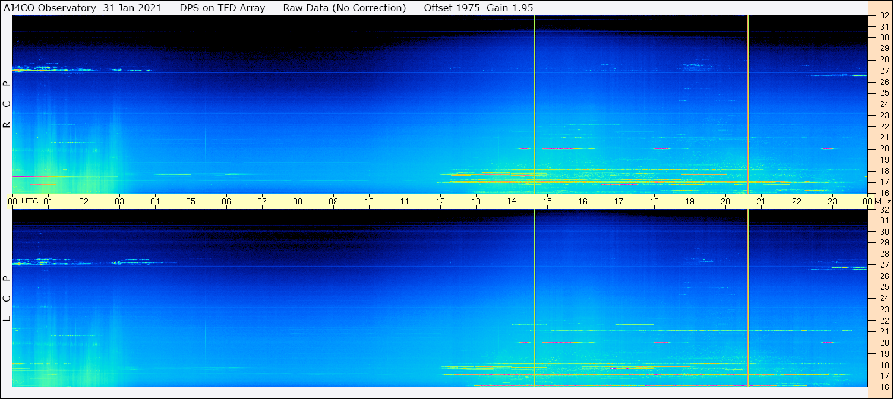Click hour "11" on the time axis
This screenshot has width=893, height=399.
pyautogui.click(x=405, y=201)
